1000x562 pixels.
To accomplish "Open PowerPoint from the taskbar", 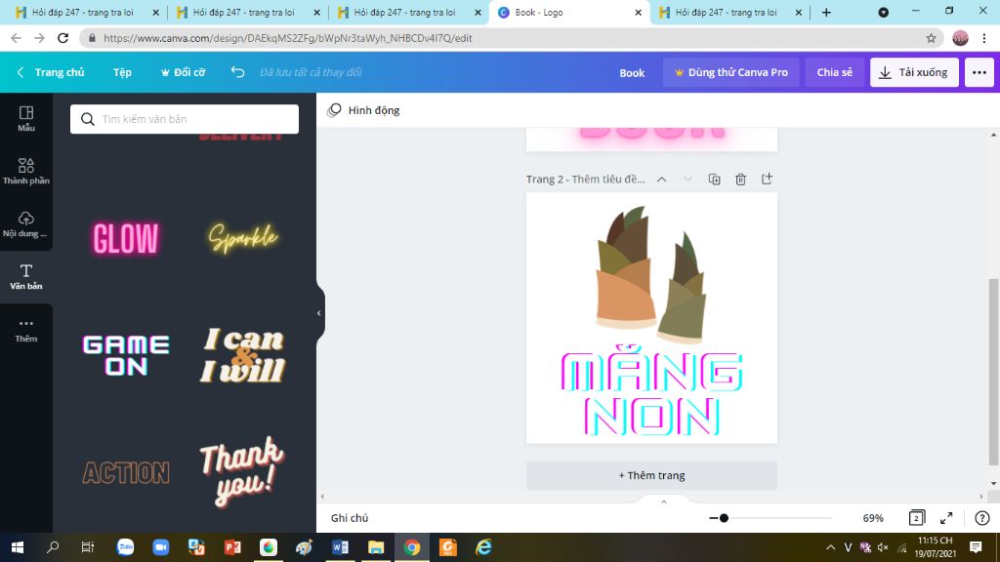I will pos(232,547).
